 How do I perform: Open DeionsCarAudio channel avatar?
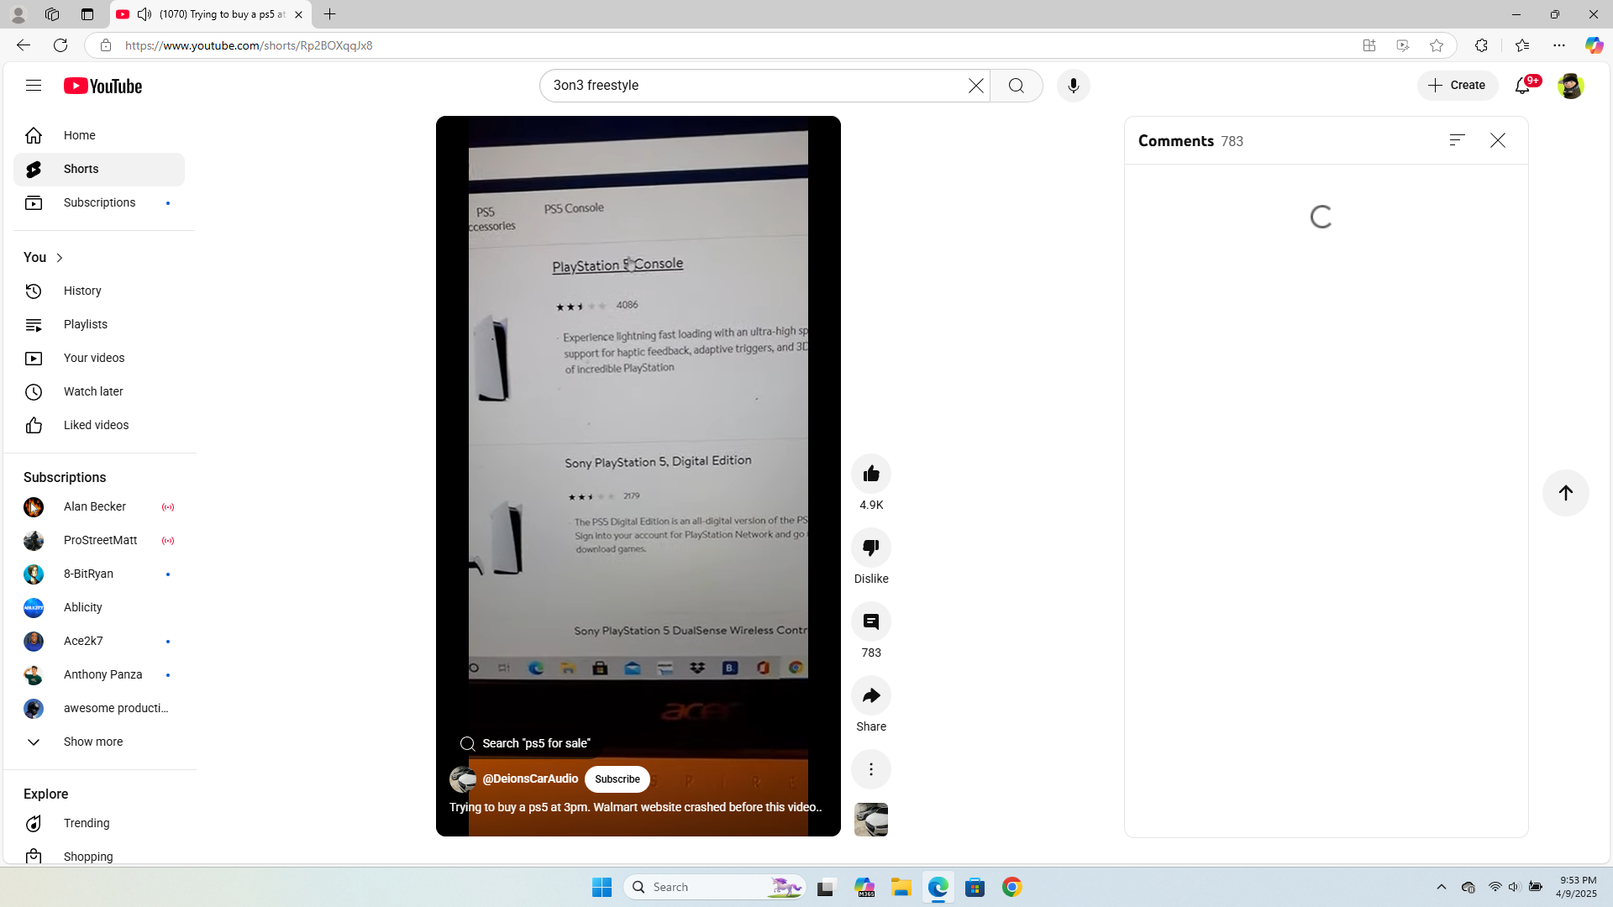(x=463, y=779)
